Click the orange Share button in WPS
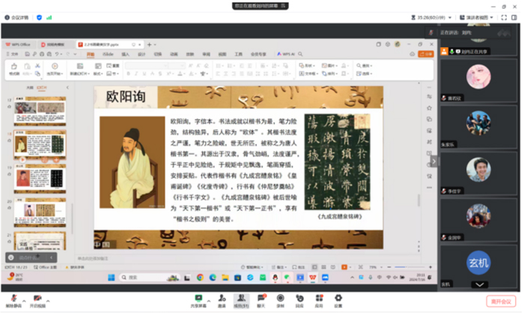This screenshot has width=524, height=314. pos(426,54)
